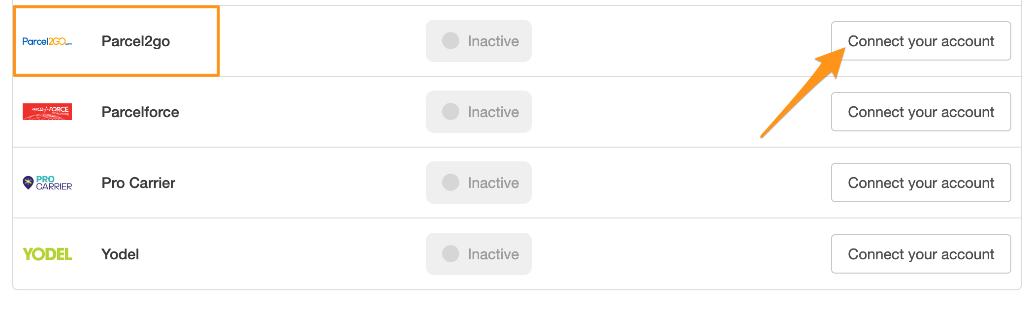This screenshot has width=1032, height=309.
Task: Click the Inactive label for Yodel
Action: pyautogui.click(x=493, y=254)
